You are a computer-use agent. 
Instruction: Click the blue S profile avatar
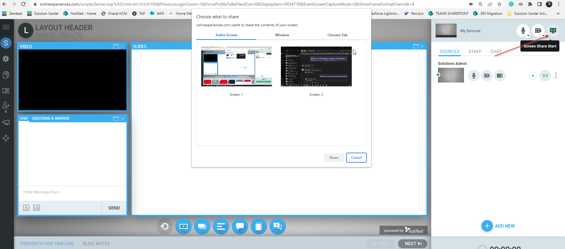pos(6,43)
